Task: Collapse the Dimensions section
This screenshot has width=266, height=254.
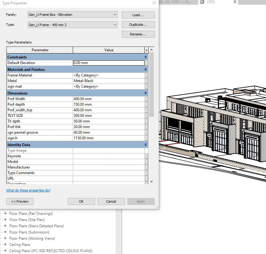Action: (x=145, y=93)
